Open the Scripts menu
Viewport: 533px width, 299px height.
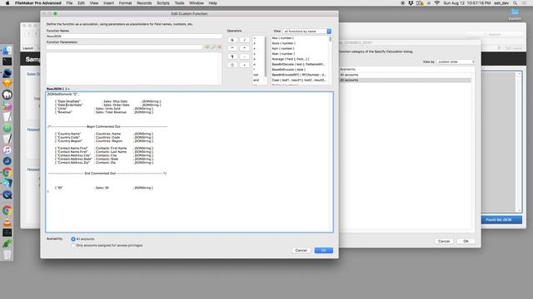[x=163, y=3]
